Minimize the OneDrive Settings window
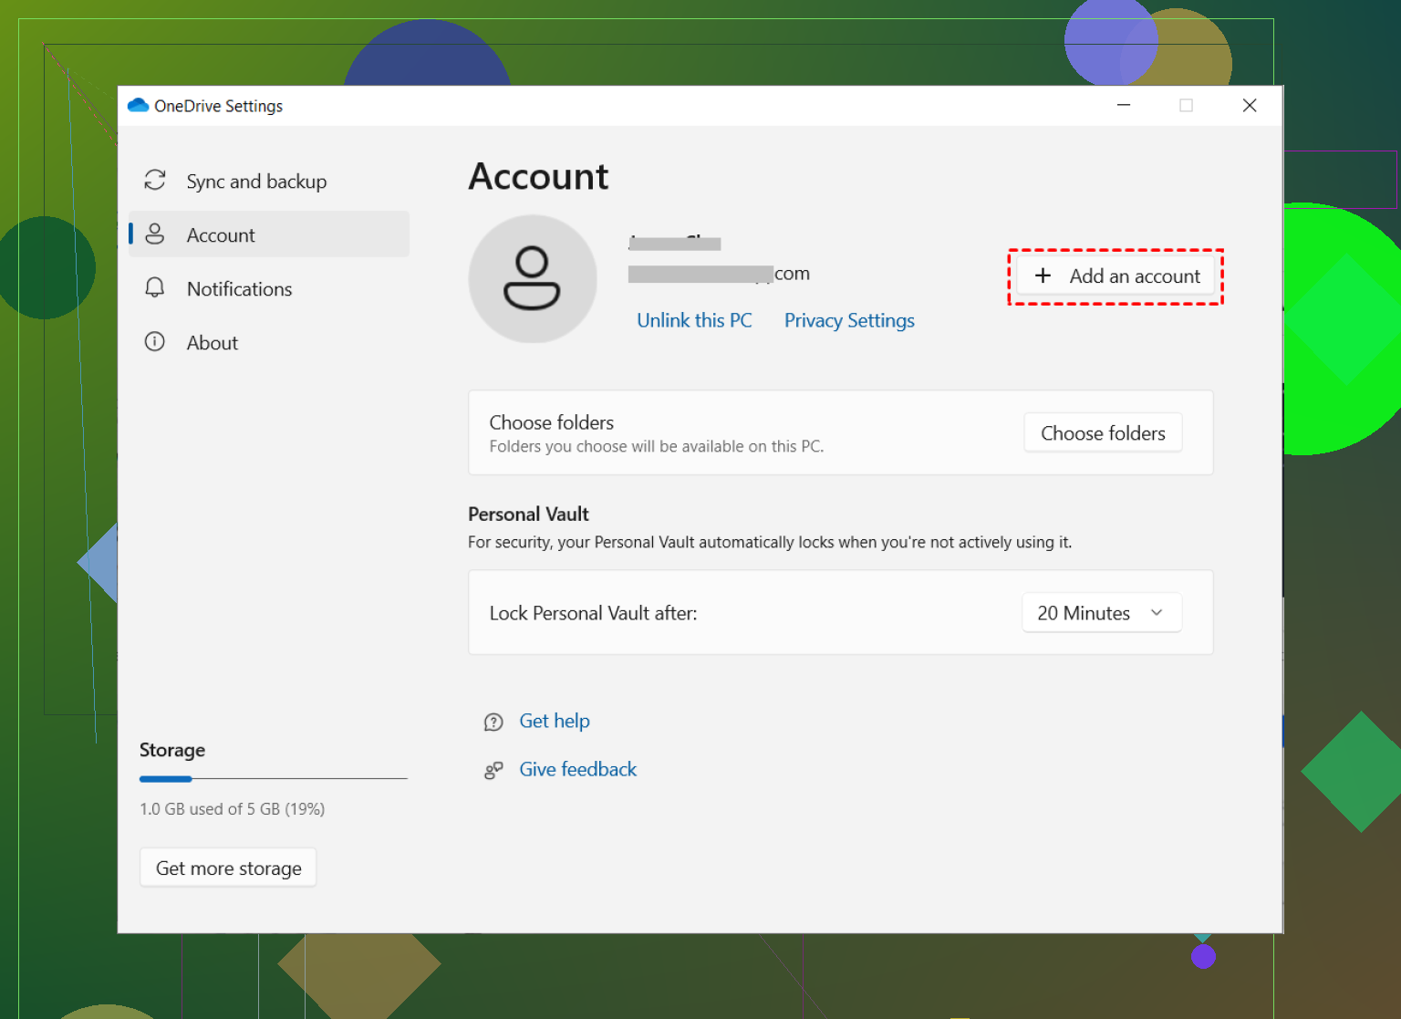Image resolution: width=1401 pixels, height=1019 pixels. pos(1124,106)
